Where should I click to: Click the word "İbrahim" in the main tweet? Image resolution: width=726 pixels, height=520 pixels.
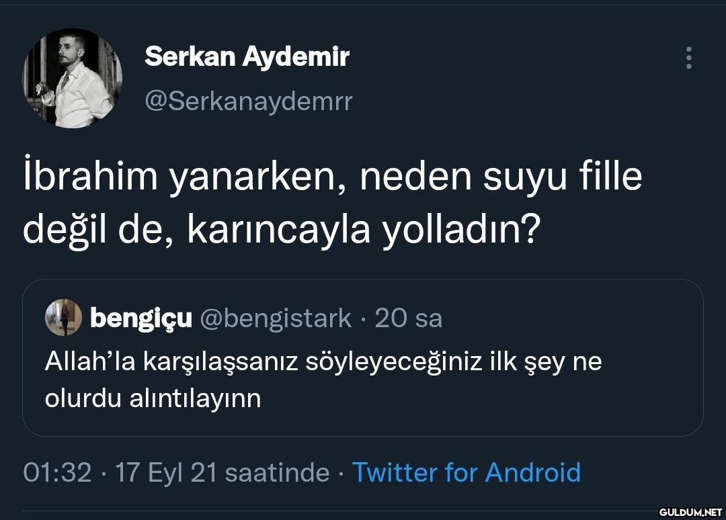[x=90, y=177]
